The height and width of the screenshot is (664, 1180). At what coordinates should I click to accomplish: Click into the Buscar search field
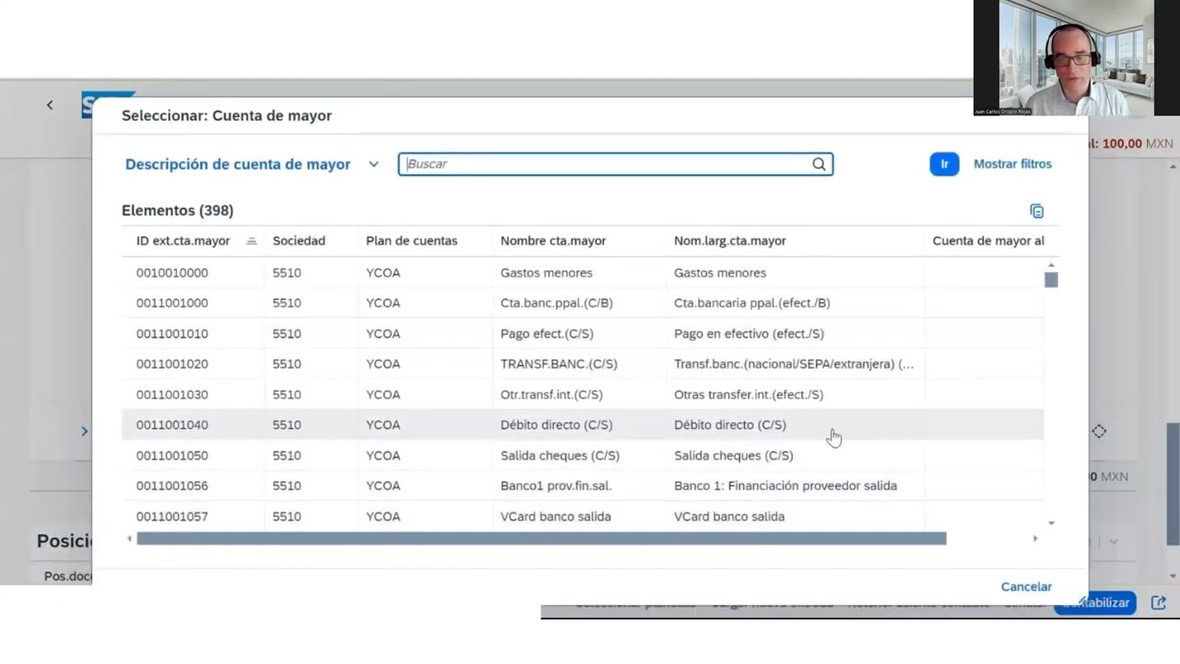[616, 164]
